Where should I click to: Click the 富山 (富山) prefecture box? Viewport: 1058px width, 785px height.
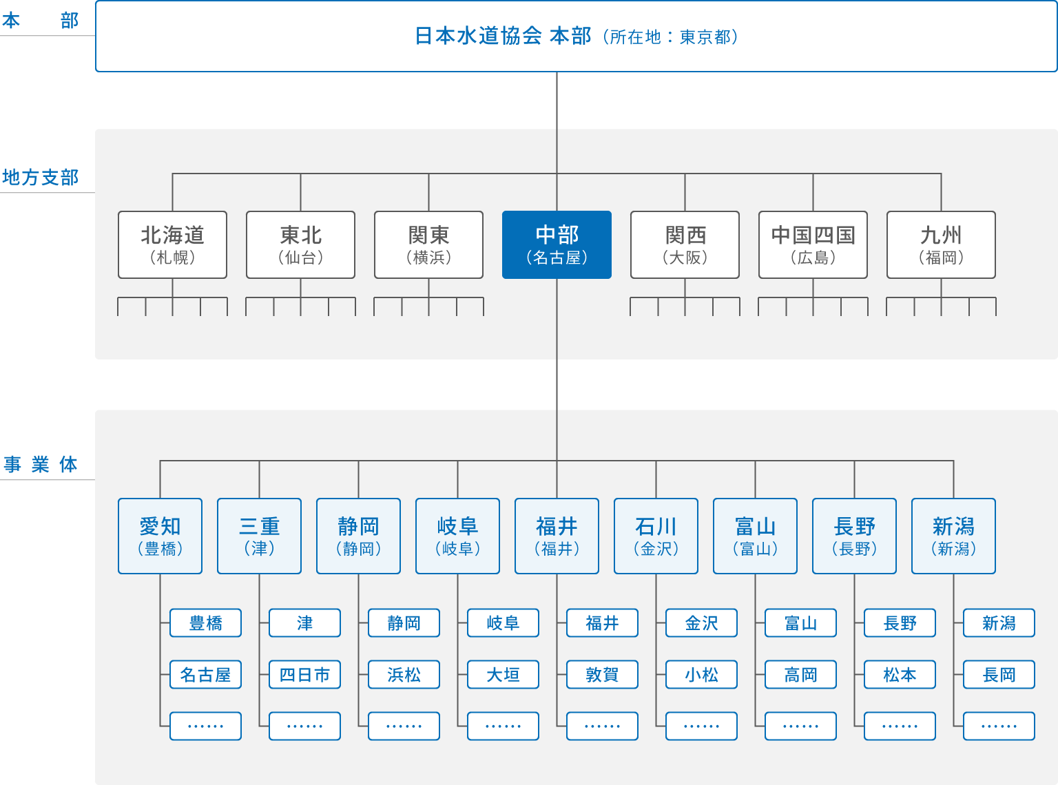pos(755,536)
